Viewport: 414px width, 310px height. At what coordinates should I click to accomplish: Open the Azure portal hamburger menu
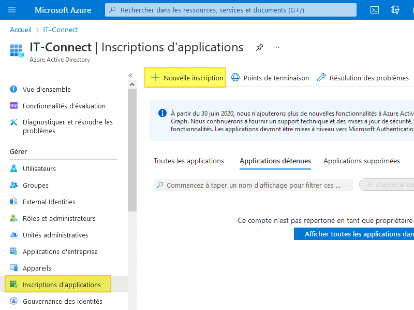12,10
